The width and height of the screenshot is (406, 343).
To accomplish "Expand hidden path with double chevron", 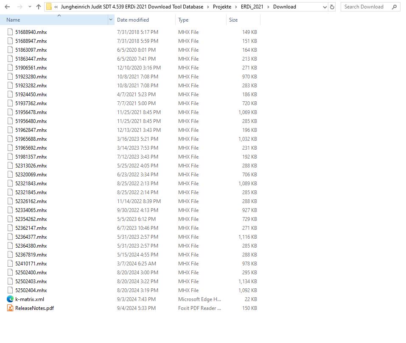I will point(56,7).
